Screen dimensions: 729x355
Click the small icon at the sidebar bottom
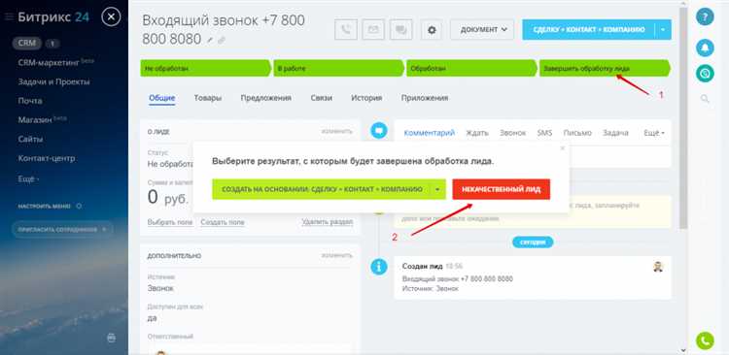[x=111, y=338]
